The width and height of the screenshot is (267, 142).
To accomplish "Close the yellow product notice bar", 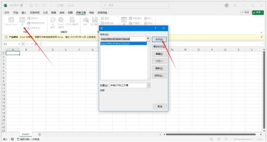I will [262, 37].
